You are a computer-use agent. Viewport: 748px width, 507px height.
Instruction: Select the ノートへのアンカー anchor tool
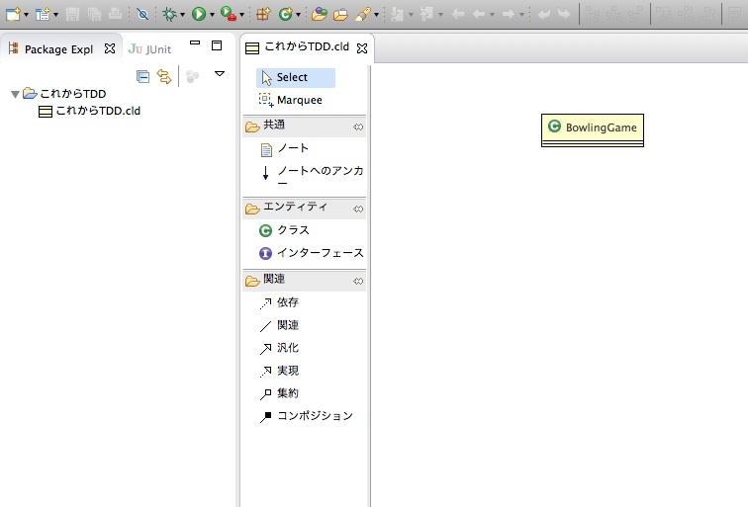(x=312, y=176)
